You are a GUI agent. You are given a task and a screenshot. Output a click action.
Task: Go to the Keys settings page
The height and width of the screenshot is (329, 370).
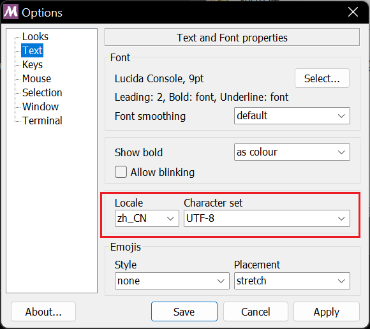coord(33,64)
